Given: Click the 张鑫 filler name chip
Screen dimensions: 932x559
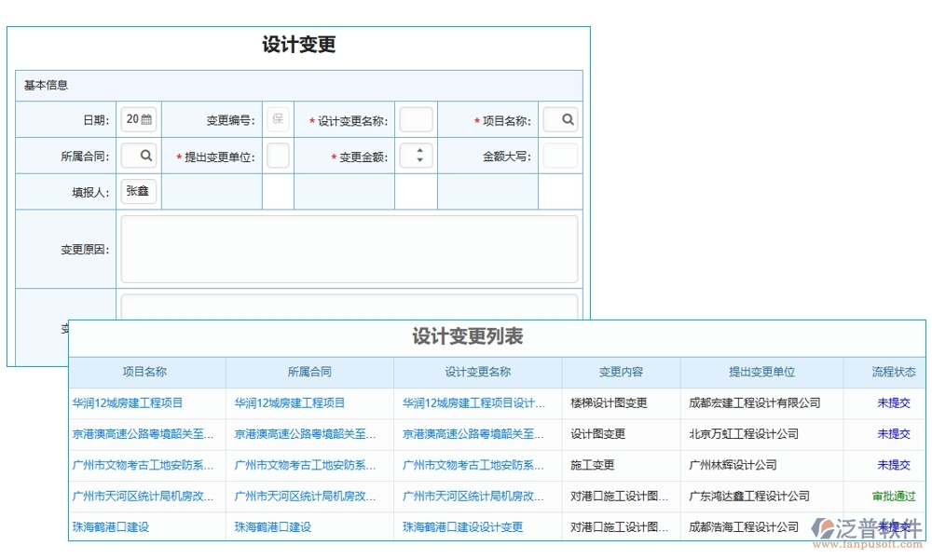Looking at the screenshot, I should pyautogui.click(x=137, y=190).
